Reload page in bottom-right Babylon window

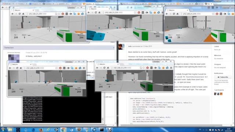(104, 68)
